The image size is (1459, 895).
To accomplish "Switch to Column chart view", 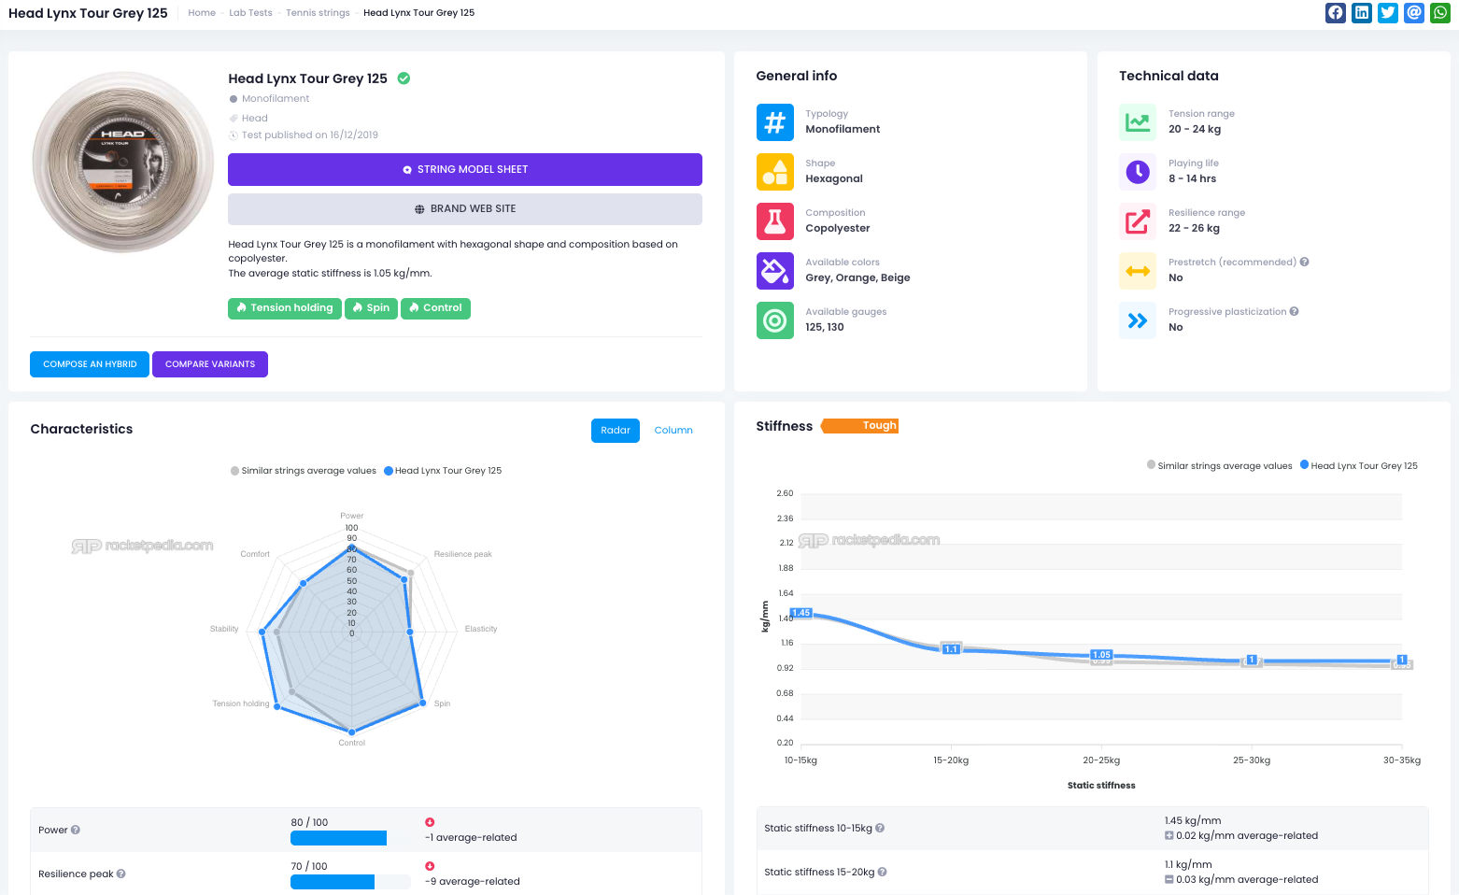I will pyautogui.click(x=673, y=431).
